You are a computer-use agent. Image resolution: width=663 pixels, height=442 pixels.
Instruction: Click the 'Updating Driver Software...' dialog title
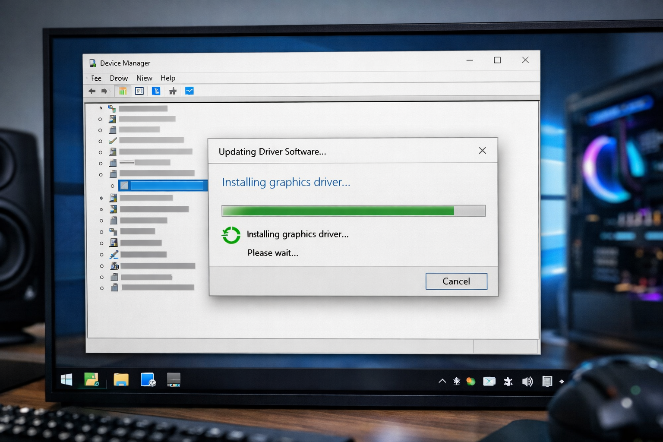[x=272, y=152]
